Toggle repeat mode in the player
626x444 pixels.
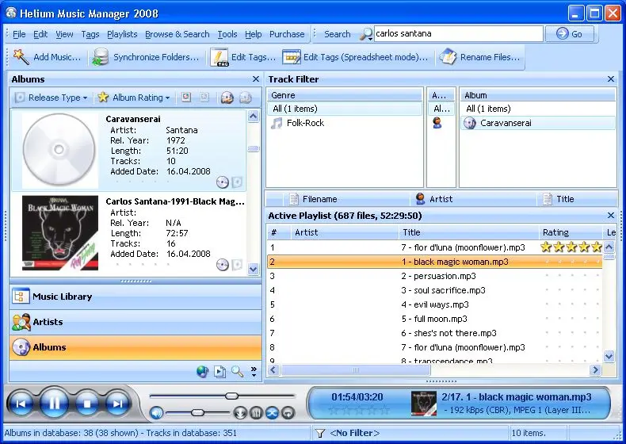coord(288,413)
